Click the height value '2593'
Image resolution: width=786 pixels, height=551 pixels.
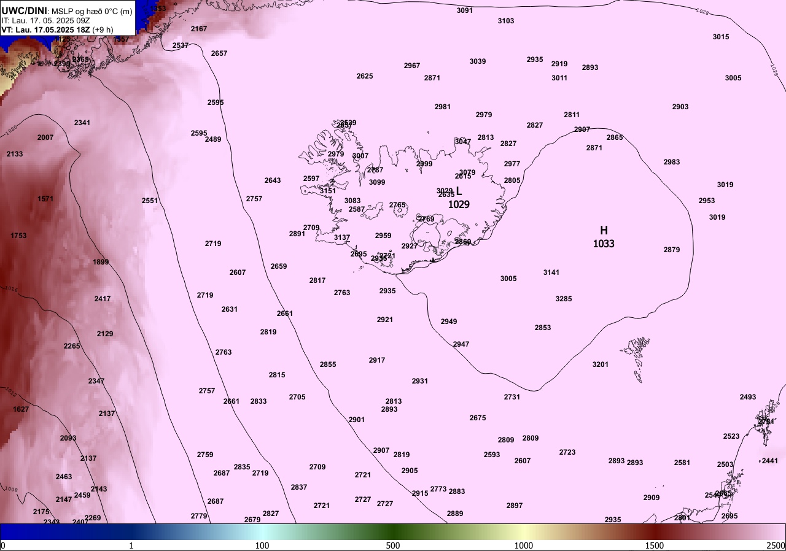(492, 455)
